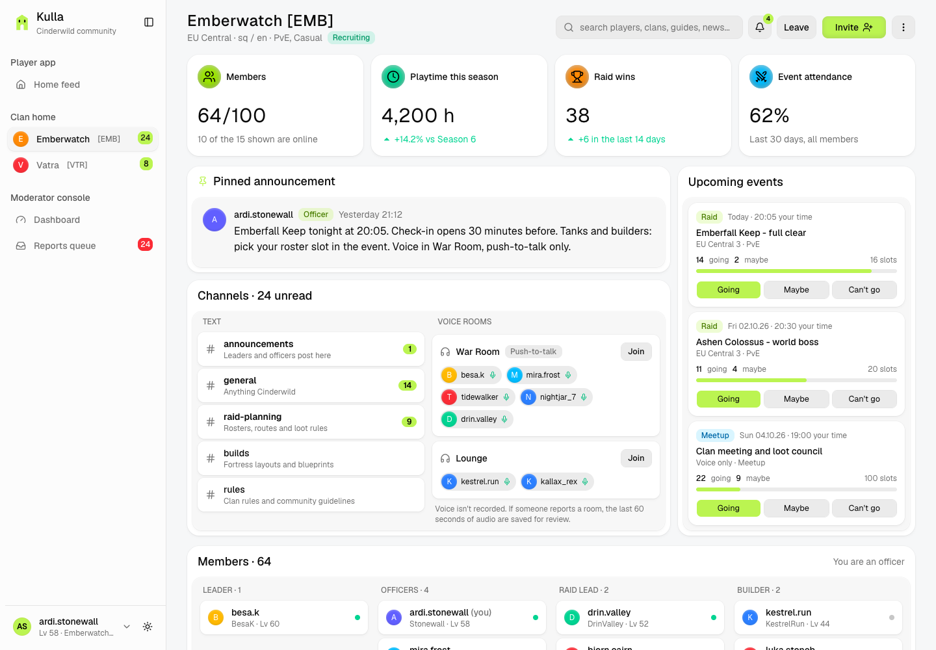Select Maybe for Ashen Colossus event
This screenshot has width=936, height=650.
click(x=796, y=399)
